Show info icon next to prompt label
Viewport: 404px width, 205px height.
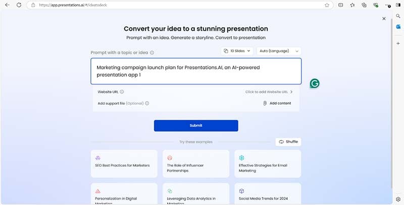coord(152,53)
